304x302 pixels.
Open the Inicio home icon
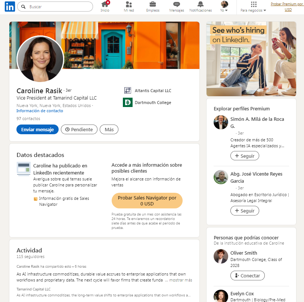105,4
